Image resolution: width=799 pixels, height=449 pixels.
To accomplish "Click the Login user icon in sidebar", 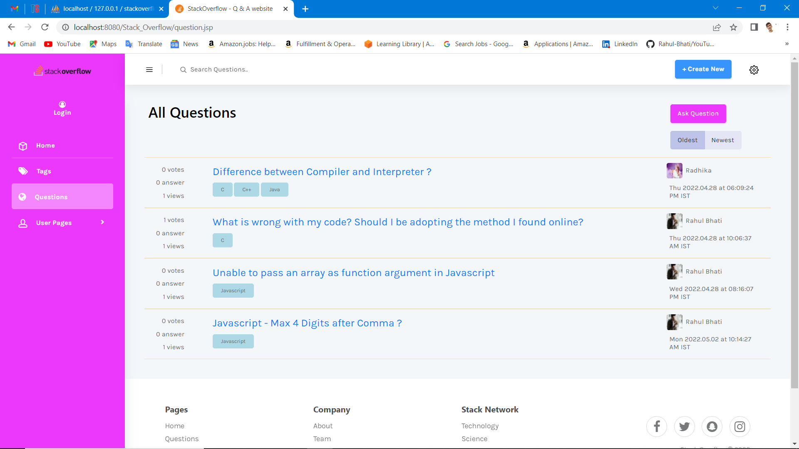I will (x=62, y=104).
